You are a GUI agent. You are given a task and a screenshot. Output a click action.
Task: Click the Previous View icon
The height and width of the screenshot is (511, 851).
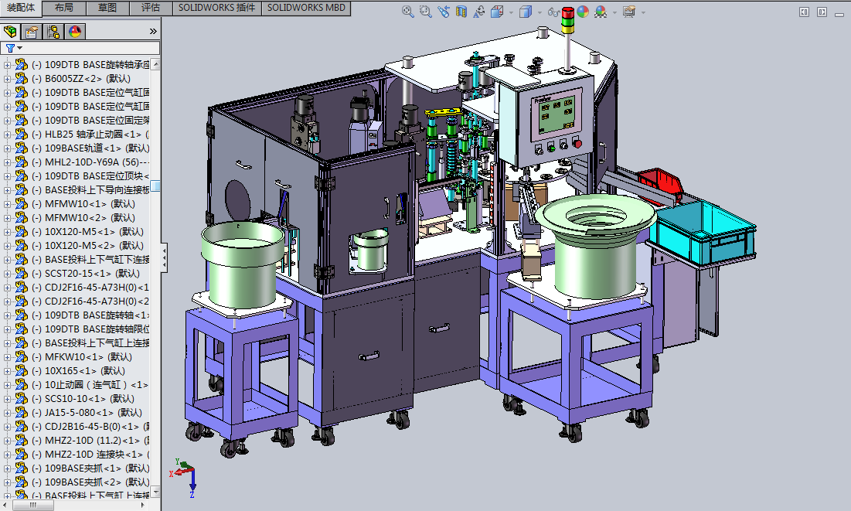(444, 12)
